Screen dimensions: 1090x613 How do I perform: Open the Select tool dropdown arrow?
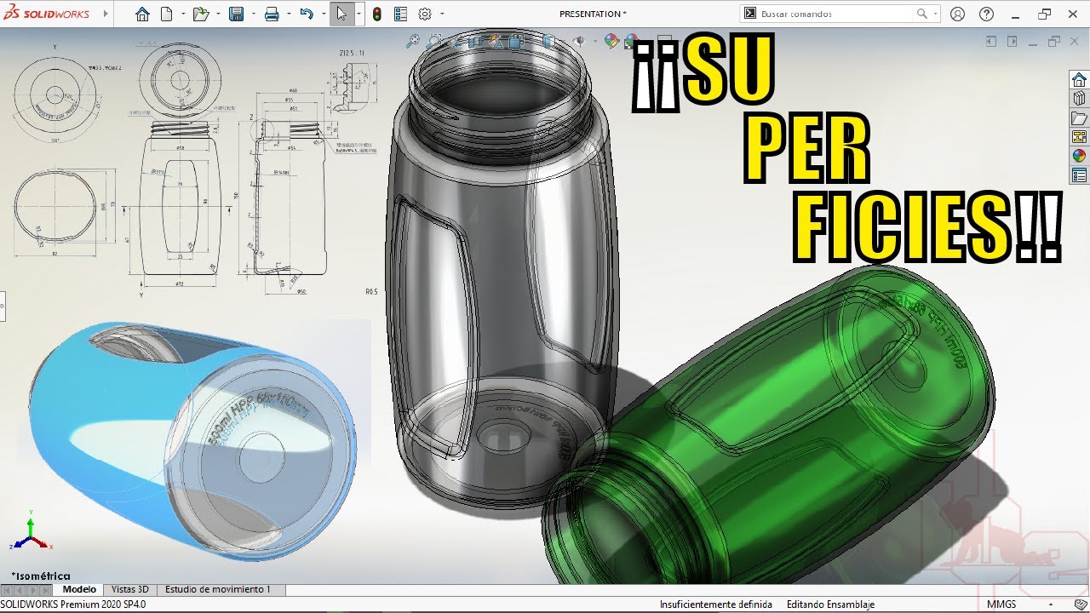(358, 14)
